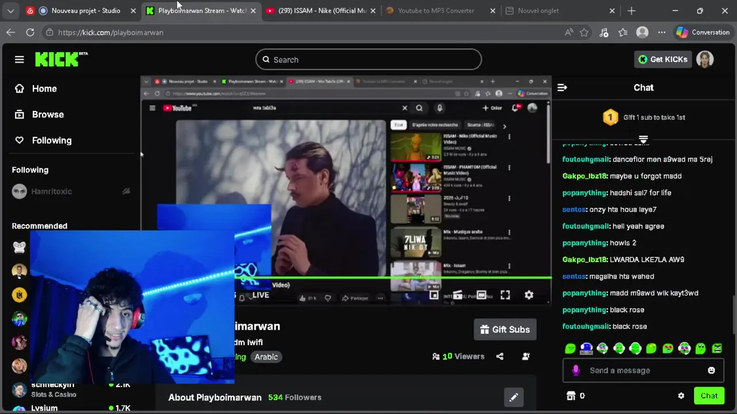This screenshot has height=414, width=737.
Task: Toggle theater mode on the Kick player
Action: tap(481, 295)
